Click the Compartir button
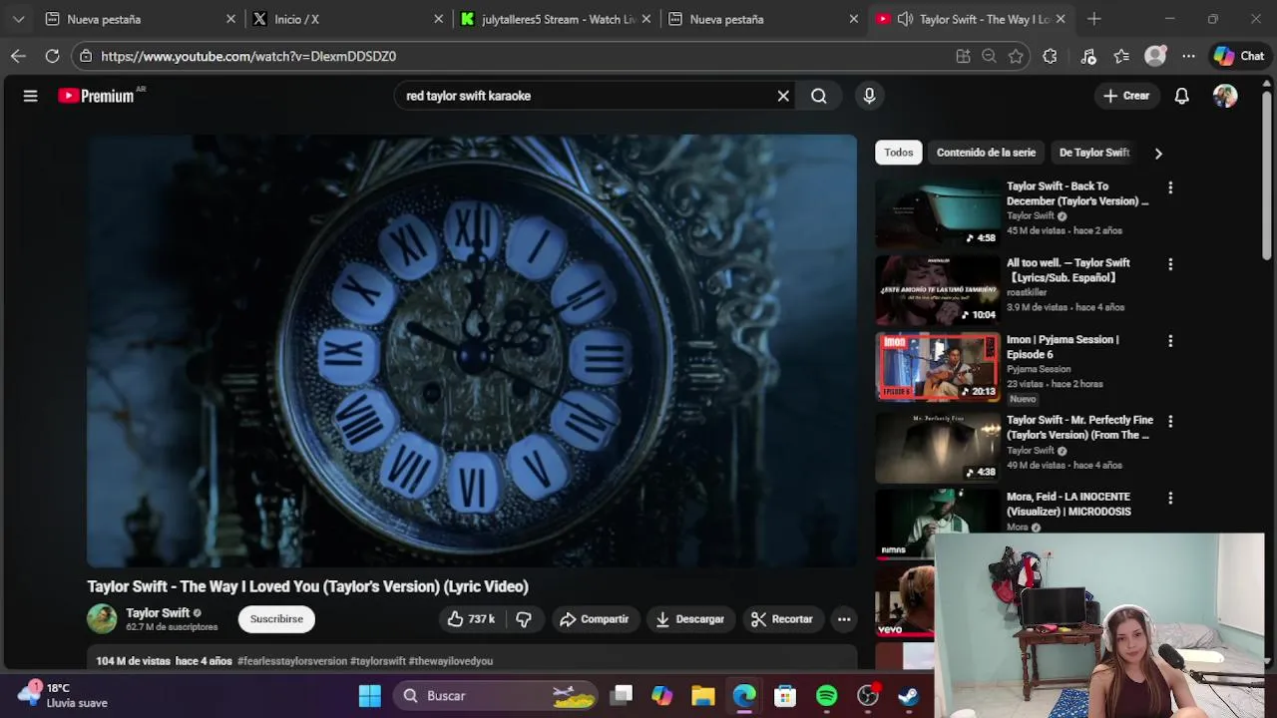The width and height of the screenshot is (1277, 718). point(594,619)
